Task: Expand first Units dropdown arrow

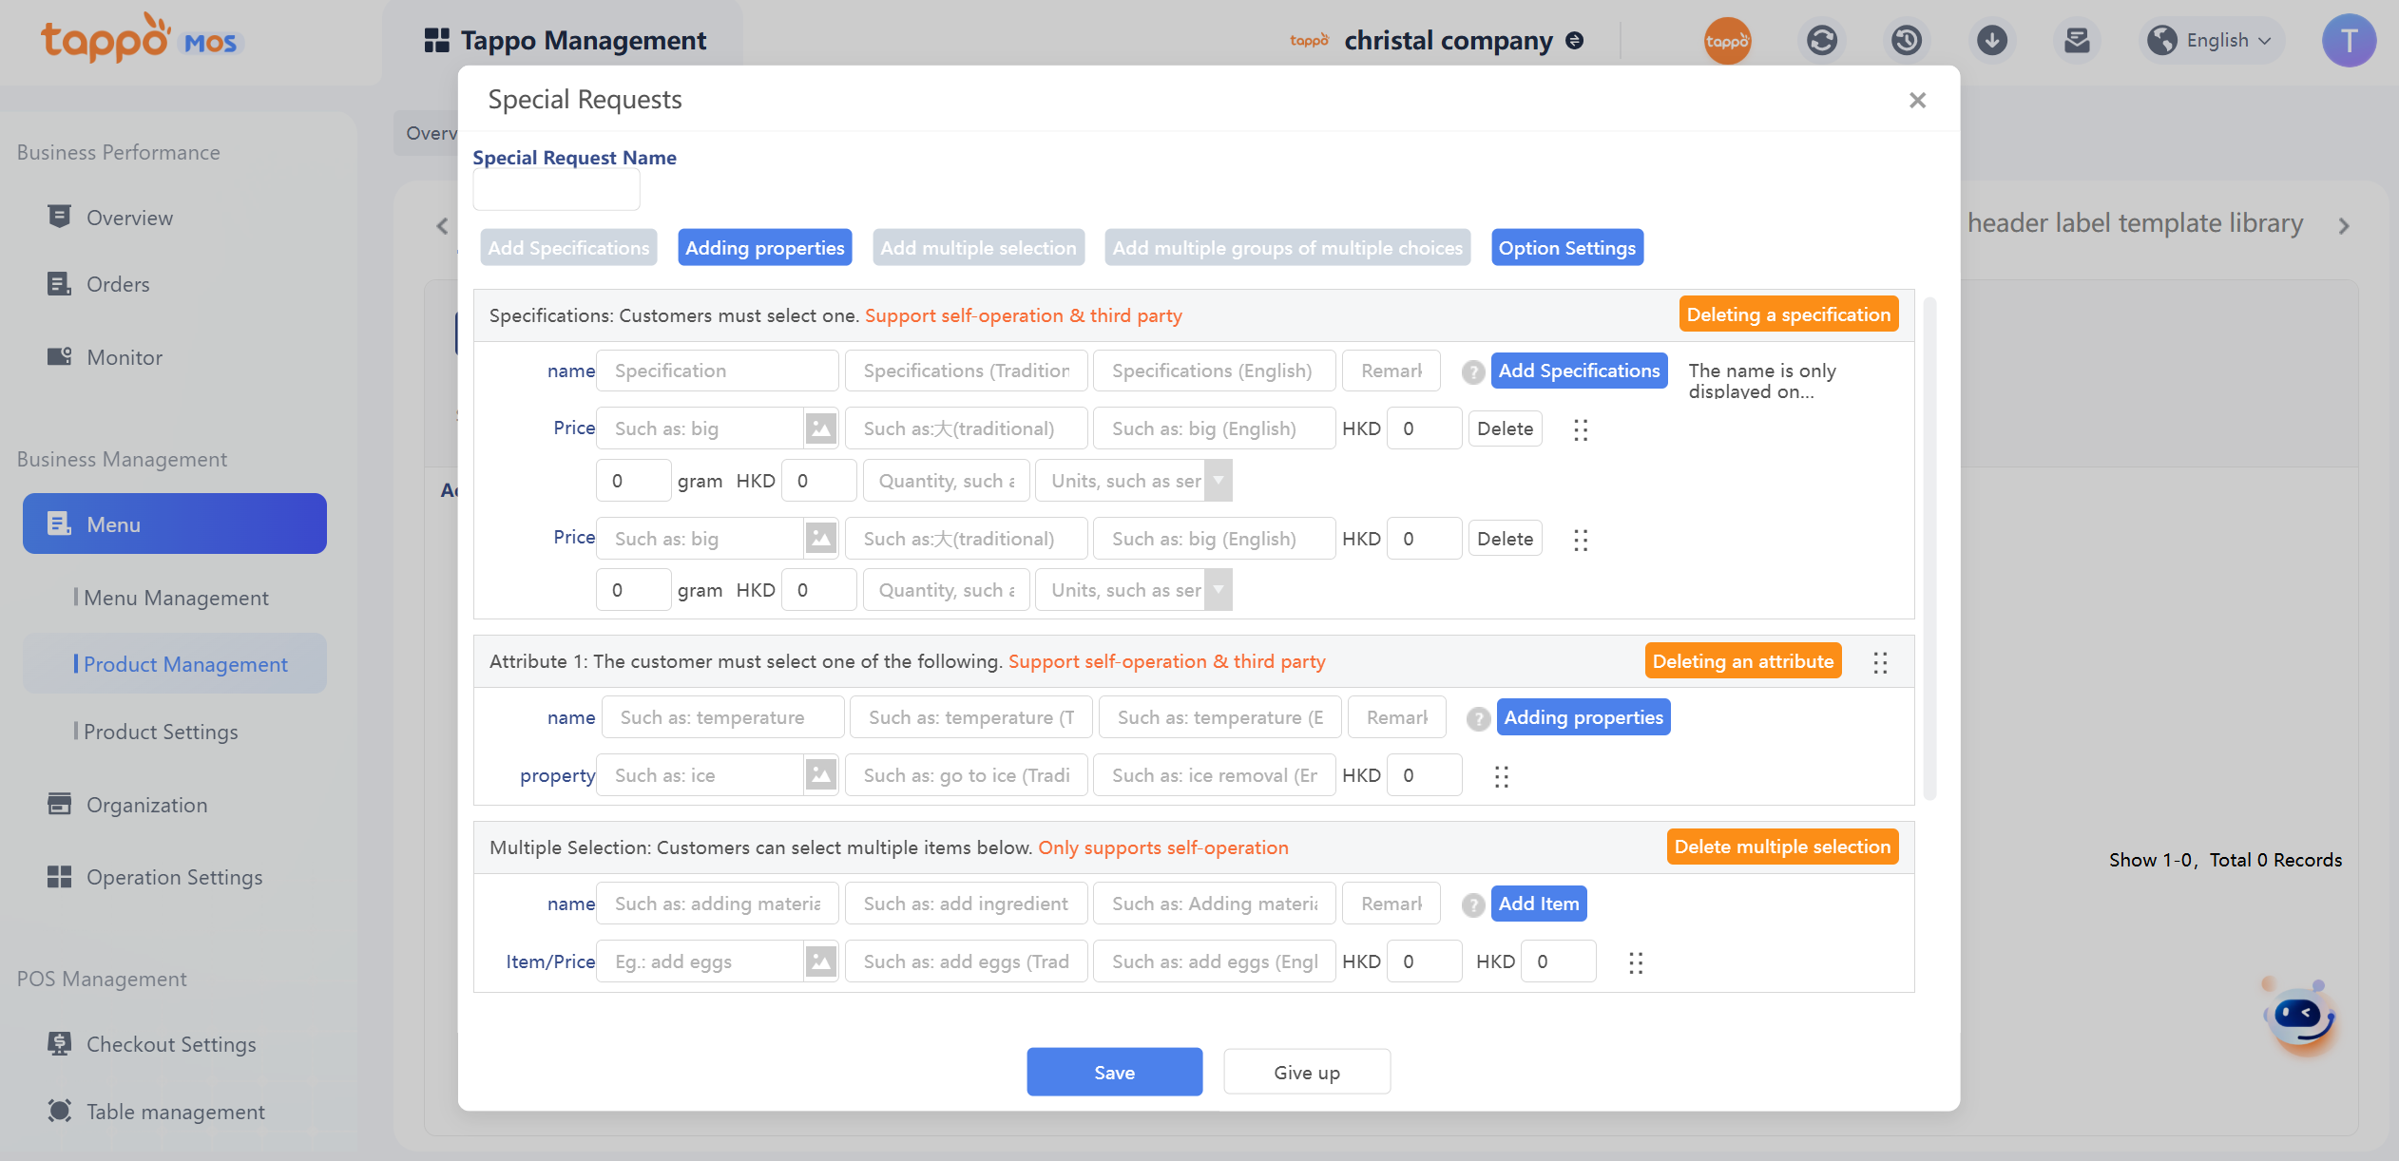Action: coord(1219,481)
